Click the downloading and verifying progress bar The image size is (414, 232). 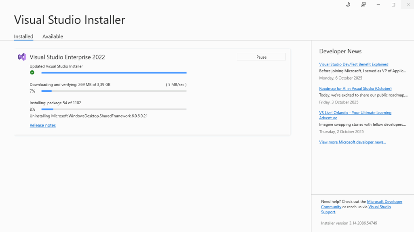tap(114, 91)
